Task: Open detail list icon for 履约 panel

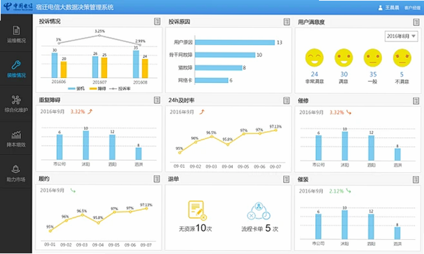Action: [156, 179]
